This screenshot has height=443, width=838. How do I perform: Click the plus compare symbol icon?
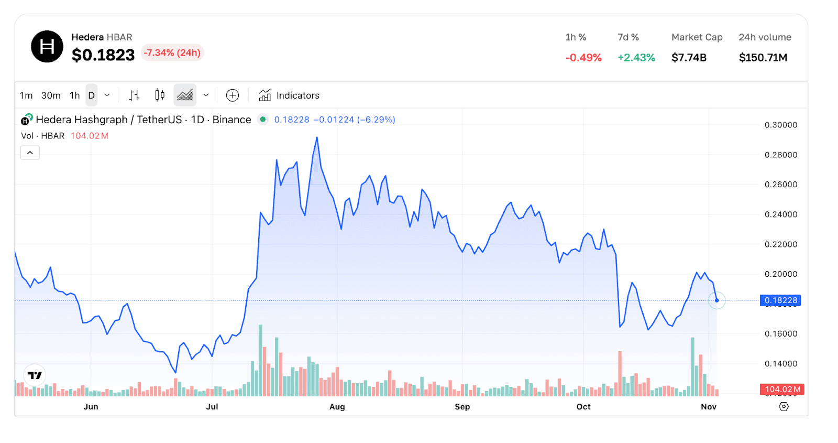233,95
